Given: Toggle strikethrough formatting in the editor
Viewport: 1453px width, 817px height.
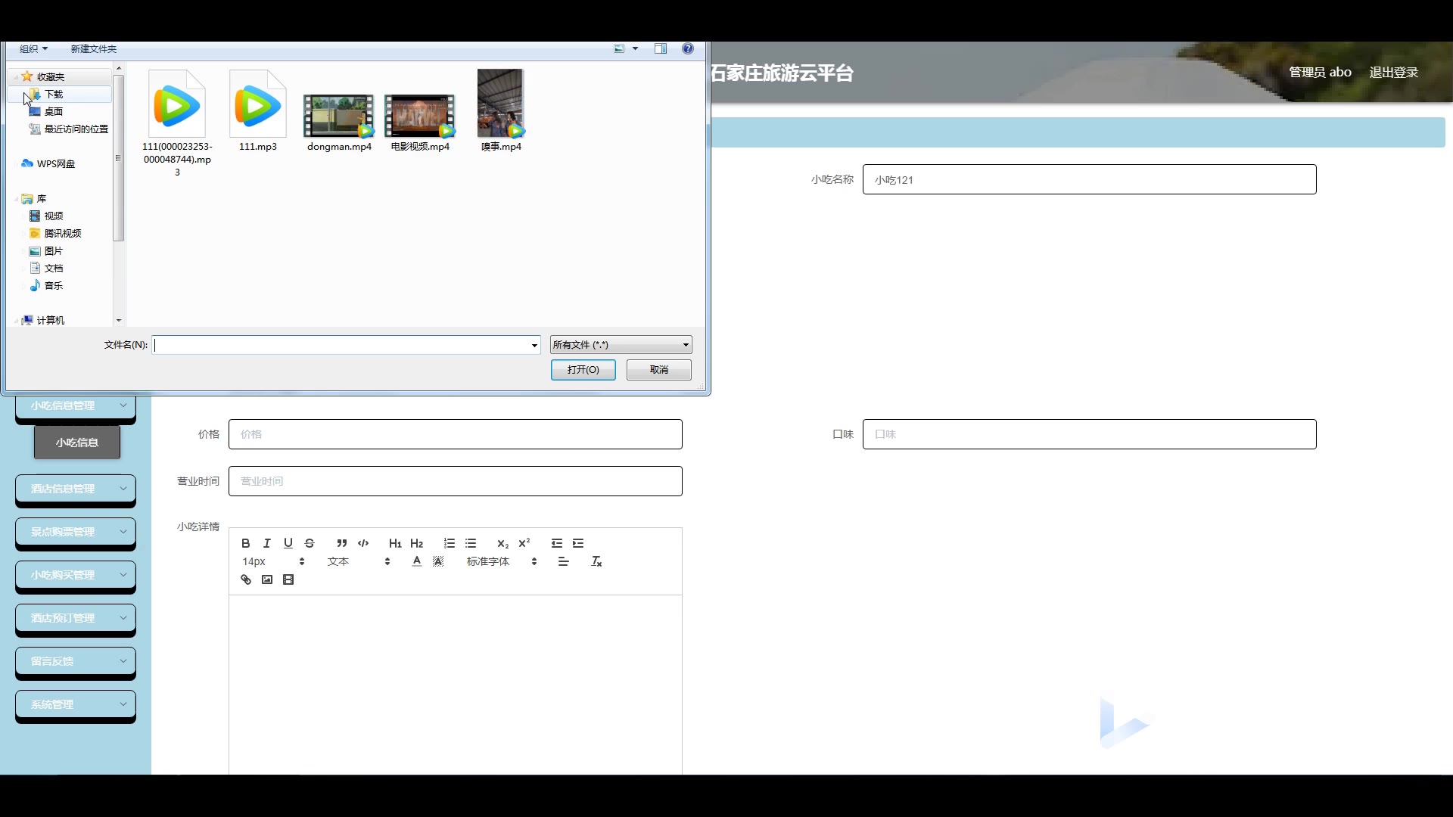Looking at the screenshot, I should pos(310,543).
